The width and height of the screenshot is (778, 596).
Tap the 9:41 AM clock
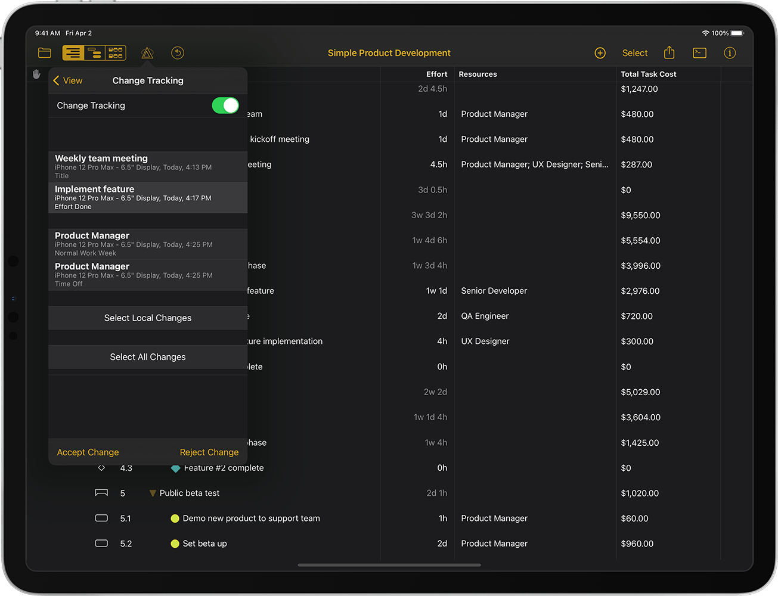pyautogui.click(x=48, y=33)
